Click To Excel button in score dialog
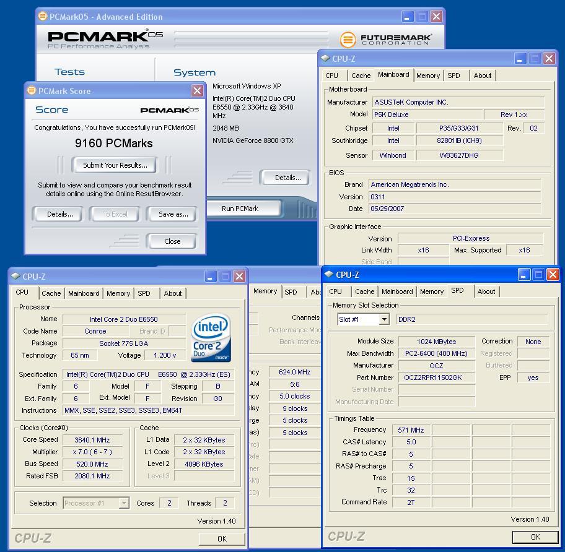This screenshot has height=552, width=565. [x=115, y=214]
